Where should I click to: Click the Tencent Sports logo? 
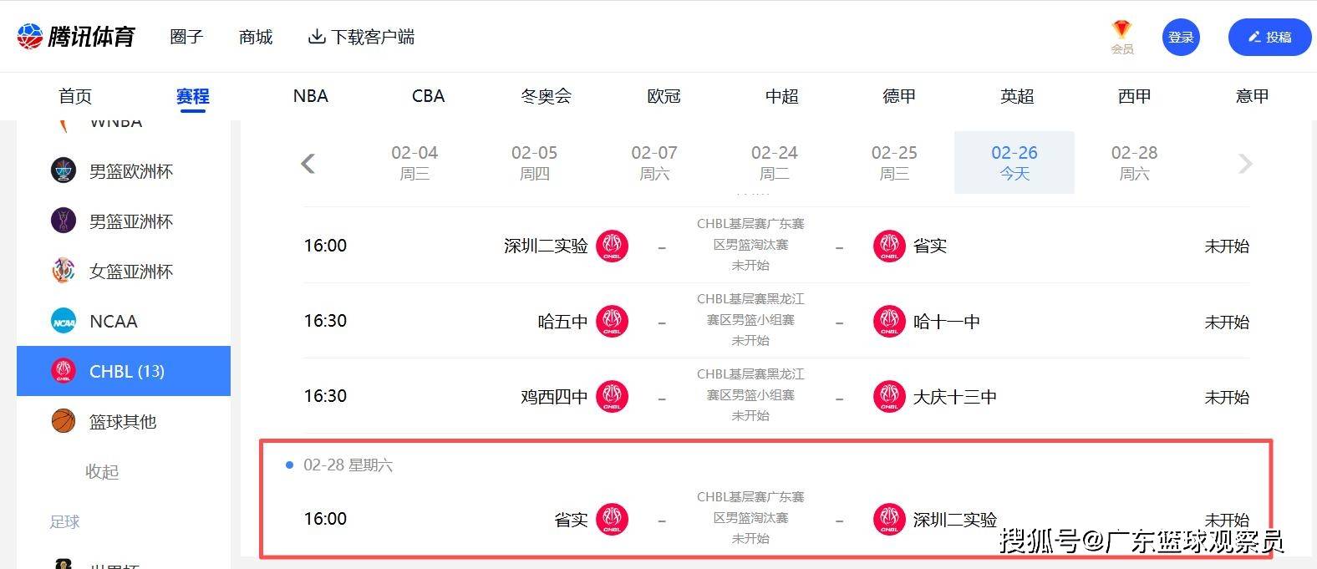(x=76, y=37)
